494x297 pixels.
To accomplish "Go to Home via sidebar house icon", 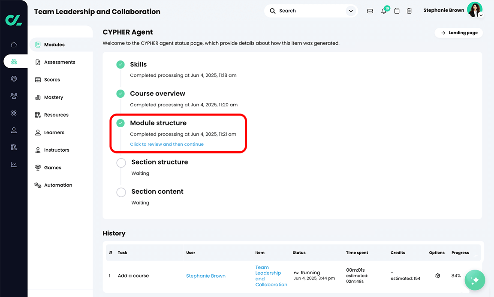I will (x=14, y=45).
